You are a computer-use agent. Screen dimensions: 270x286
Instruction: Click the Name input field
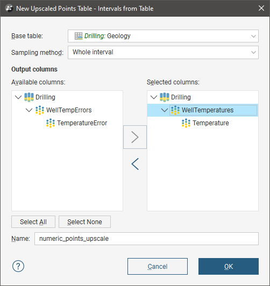146,239
